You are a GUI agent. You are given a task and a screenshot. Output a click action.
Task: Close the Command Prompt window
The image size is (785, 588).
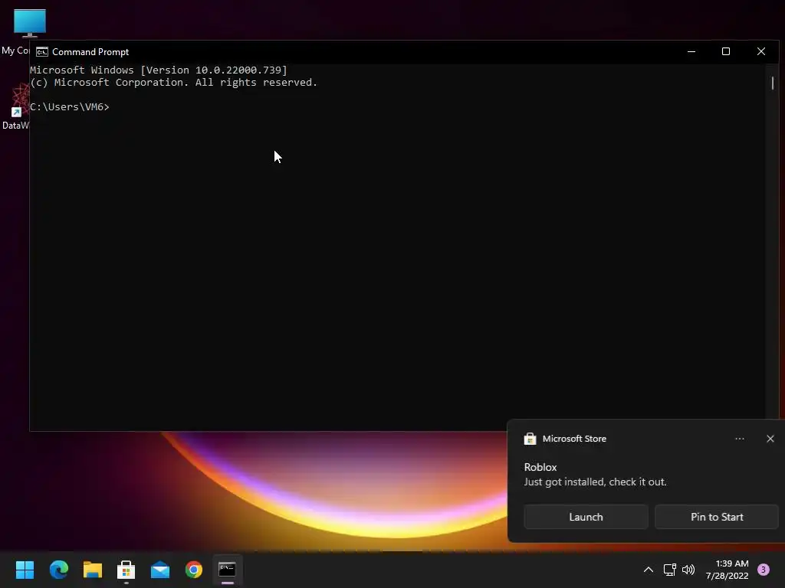coord(761,51)
